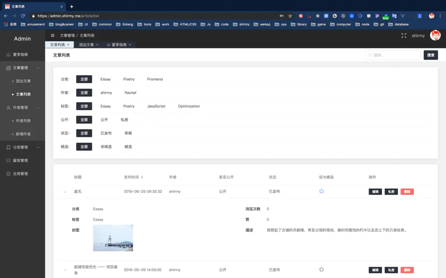Expand the 前端性能优化 row details
This screenshot has width=446, height=278.
tap(65, 270)
